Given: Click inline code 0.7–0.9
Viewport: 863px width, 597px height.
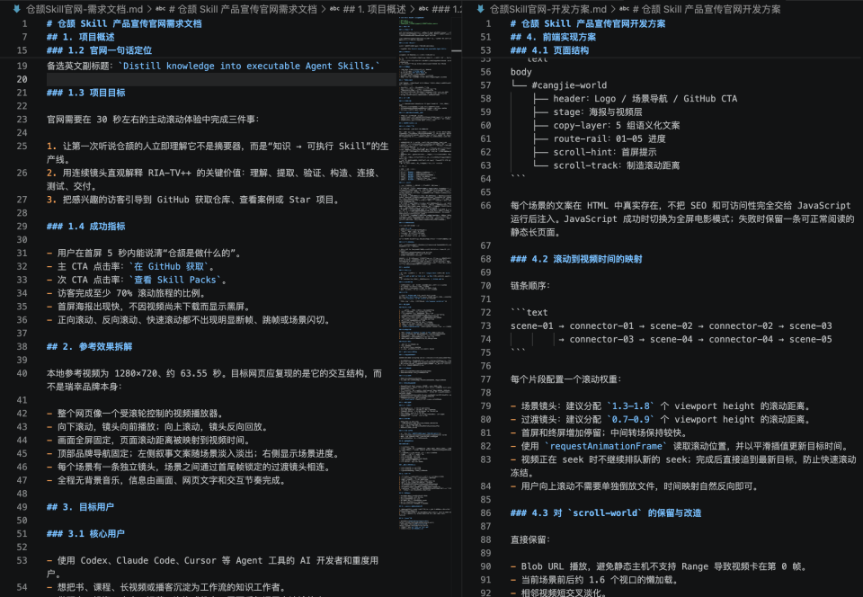Looking at the screenshot, I should (633, 419).
